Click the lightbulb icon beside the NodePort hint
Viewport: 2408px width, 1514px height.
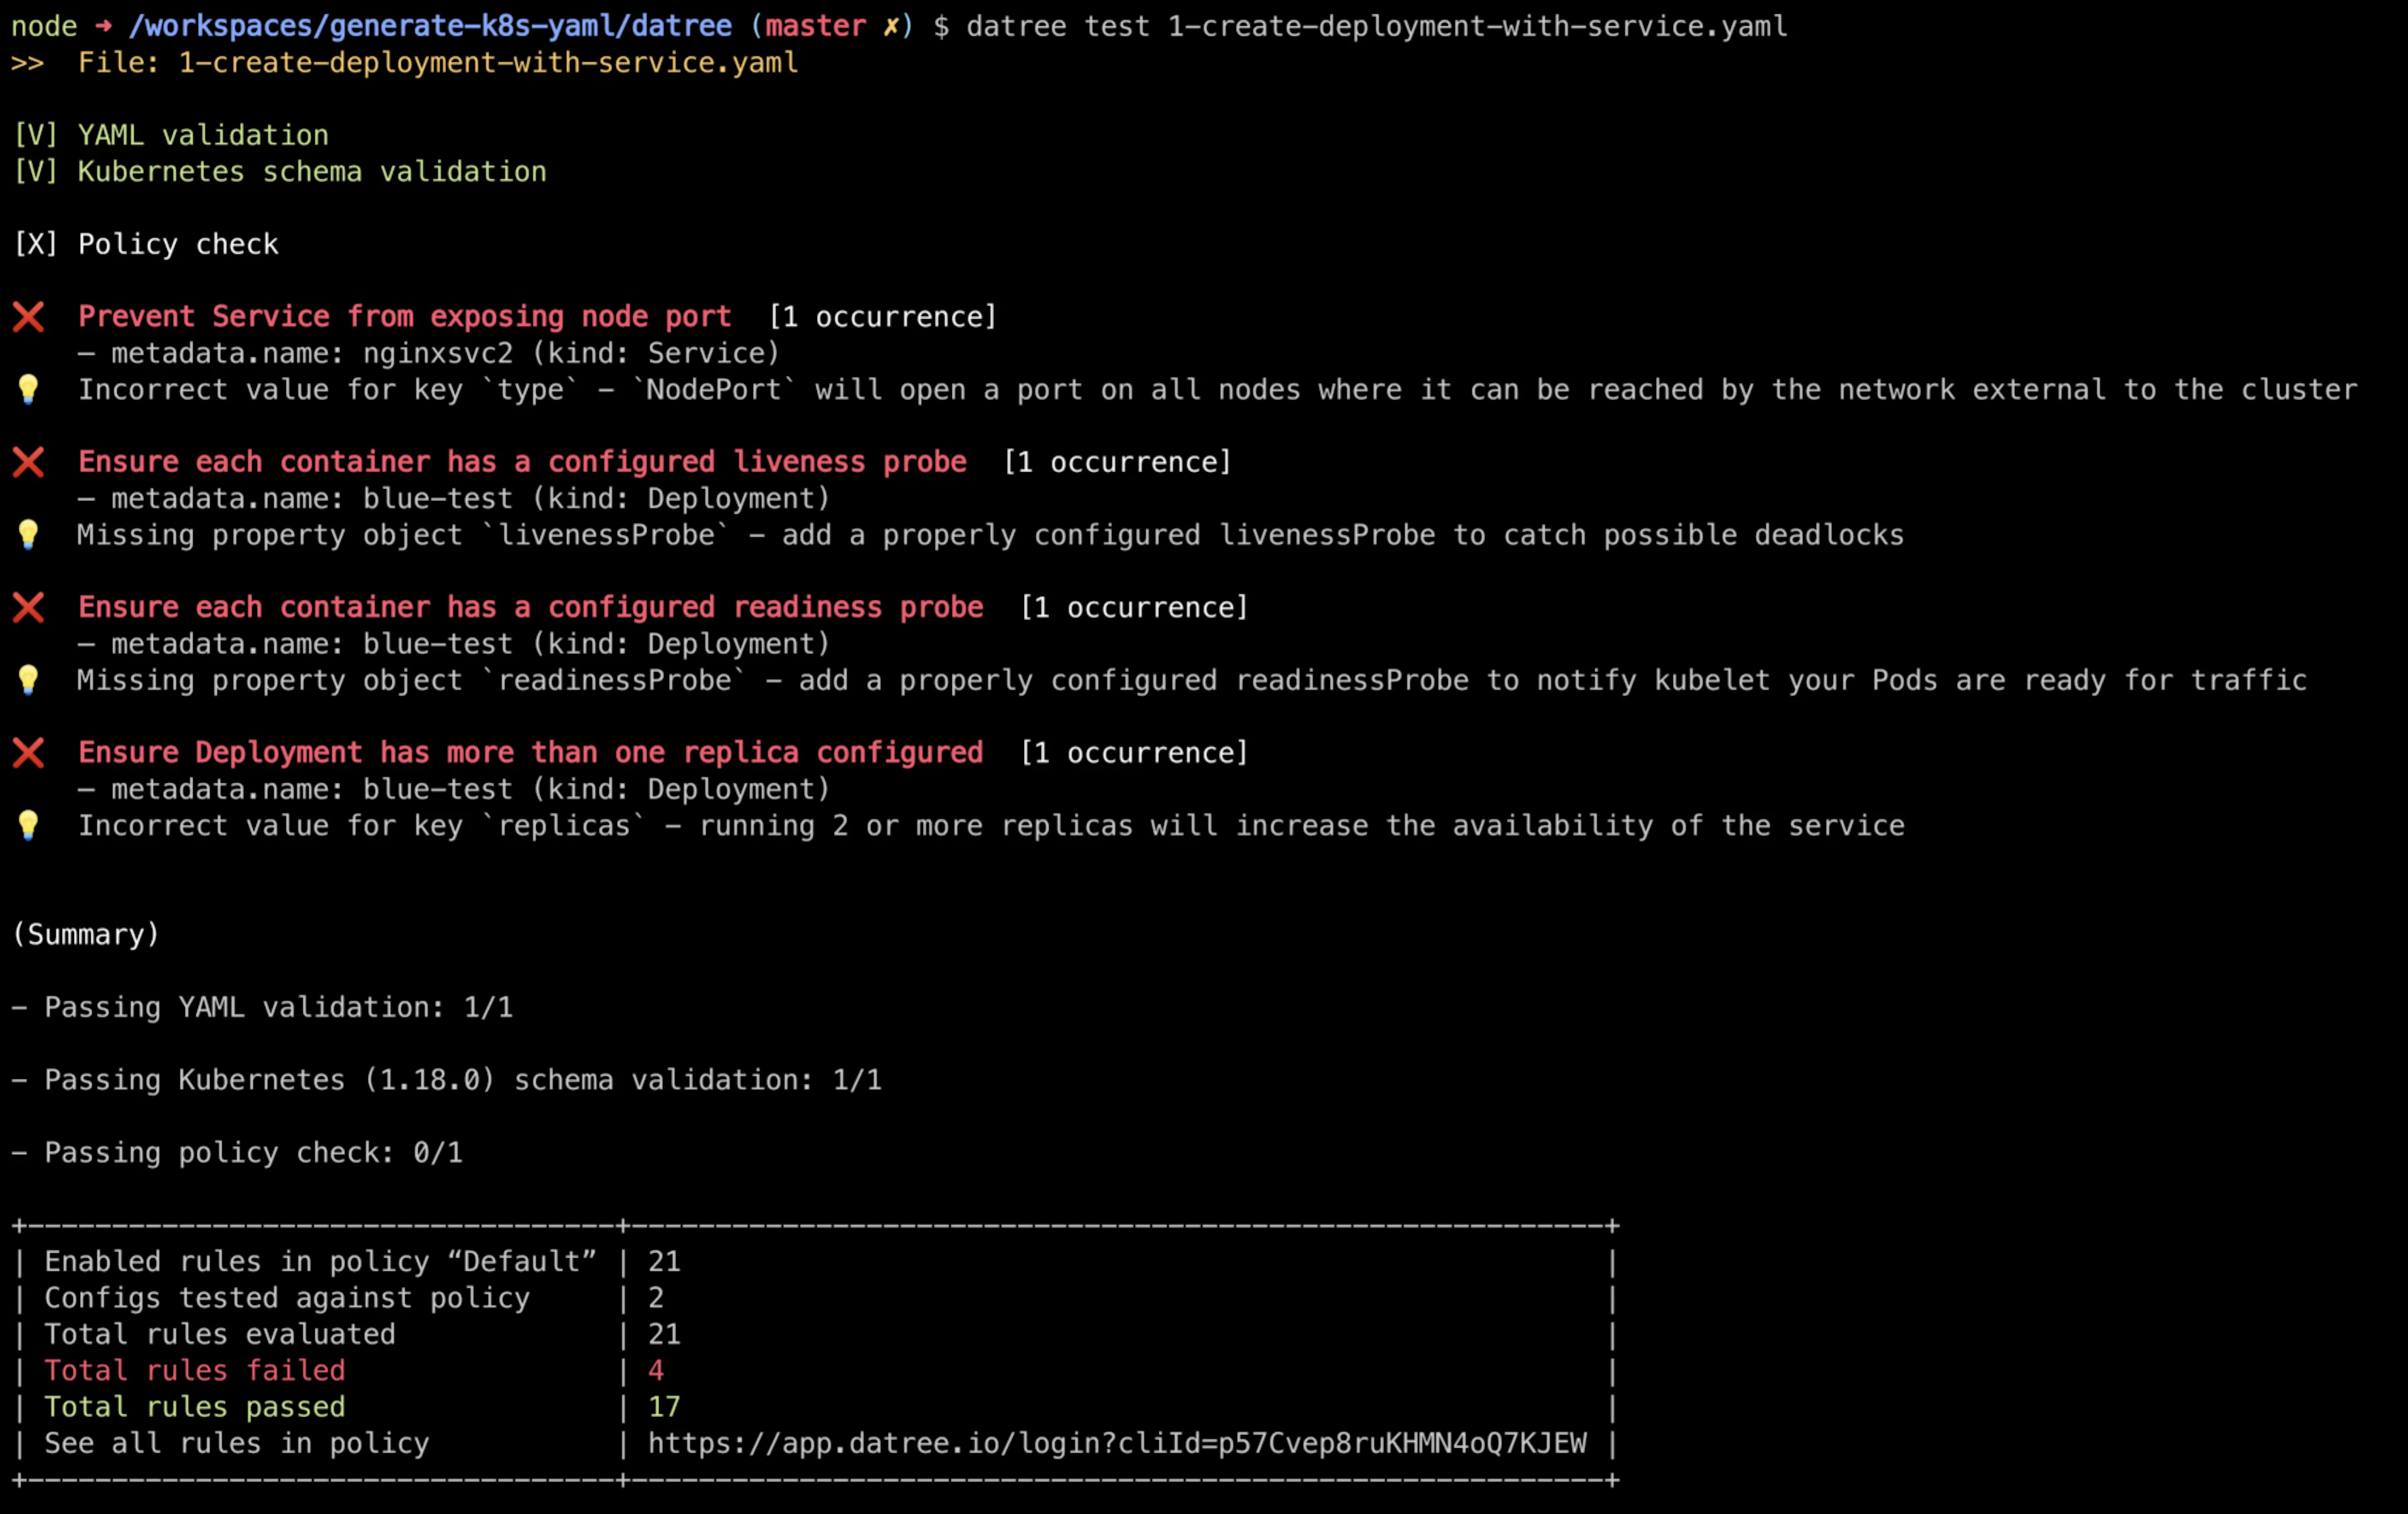click(x=28, y=390)
